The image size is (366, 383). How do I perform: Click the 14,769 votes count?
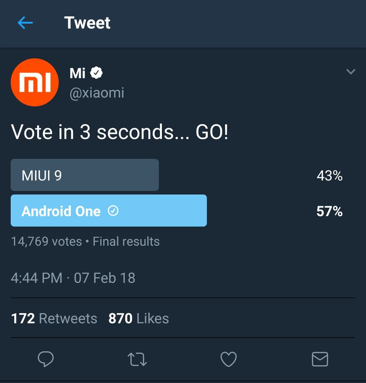tap(46, 242)
